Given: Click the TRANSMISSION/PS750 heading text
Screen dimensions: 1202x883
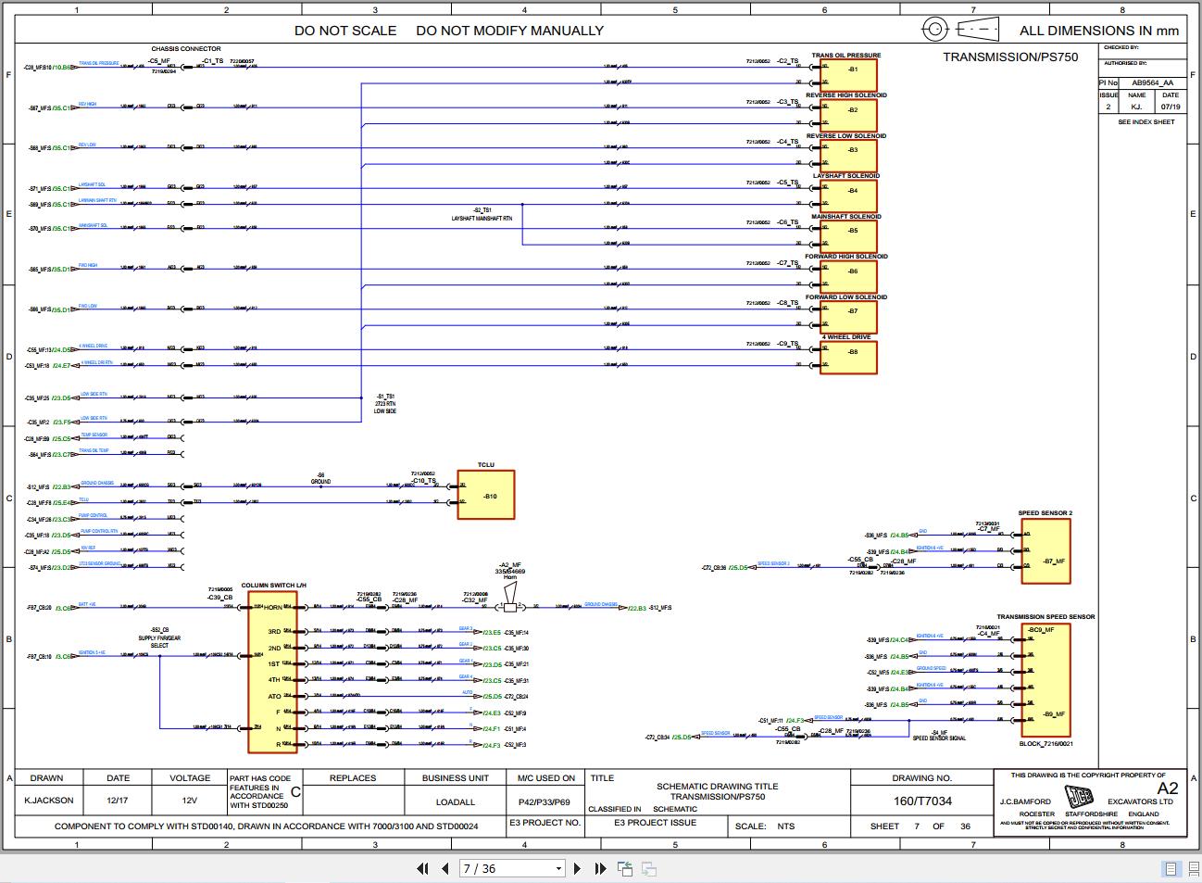Looking at the screenshot, I should pyautogui.click(x=1010, y=57).
